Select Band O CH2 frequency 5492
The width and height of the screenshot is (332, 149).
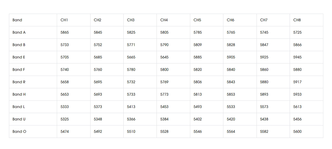(x=98, y=131)
